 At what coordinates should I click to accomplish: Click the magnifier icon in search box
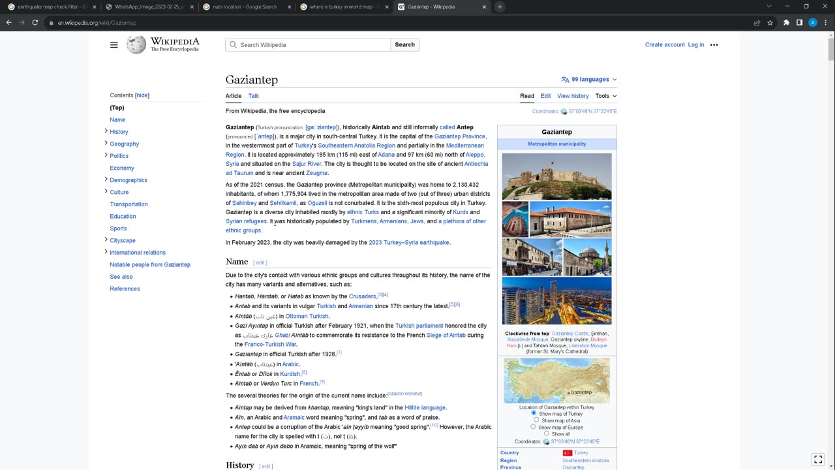click(x=233, y=45)
